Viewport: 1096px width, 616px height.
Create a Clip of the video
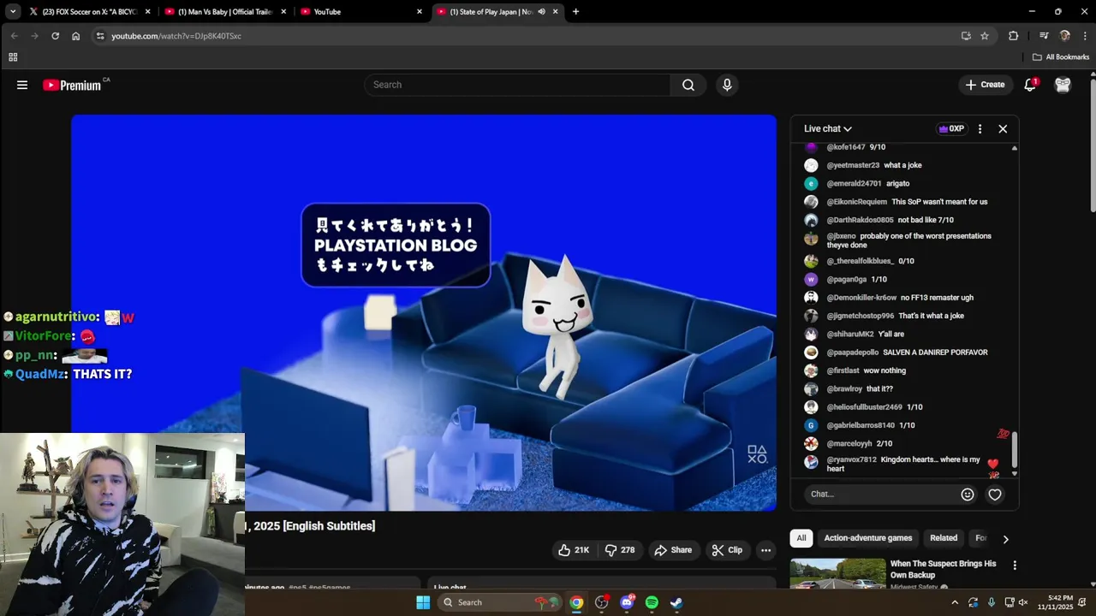point(727,550)
